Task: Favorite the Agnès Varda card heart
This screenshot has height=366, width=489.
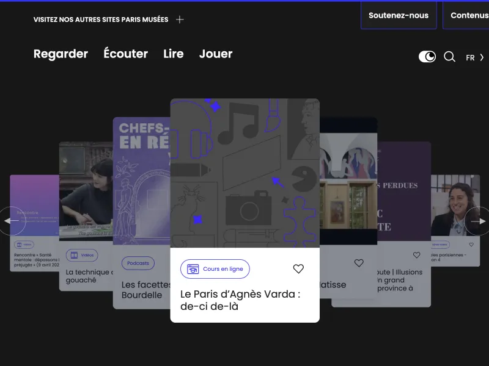Action: click(298, 269)
